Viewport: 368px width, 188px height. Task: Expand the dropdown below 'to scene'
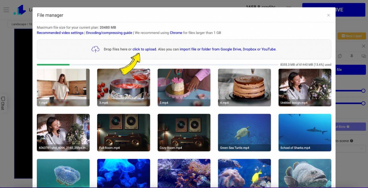[x=350, y=148]
